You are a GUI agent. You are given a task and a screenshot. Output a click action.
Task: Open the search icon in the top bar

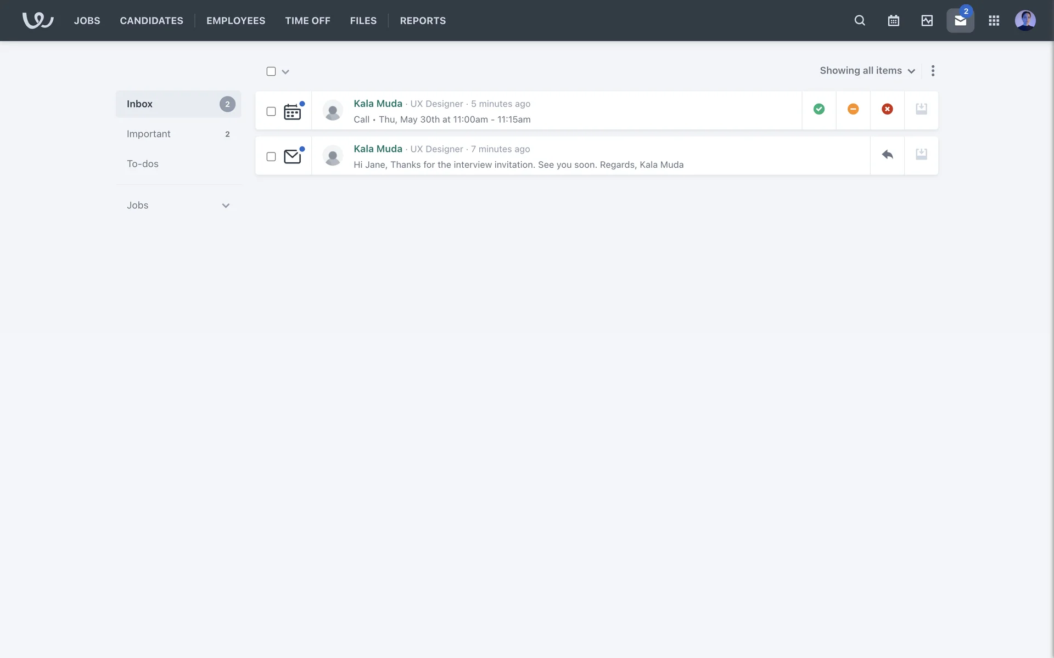coord(860,20)
